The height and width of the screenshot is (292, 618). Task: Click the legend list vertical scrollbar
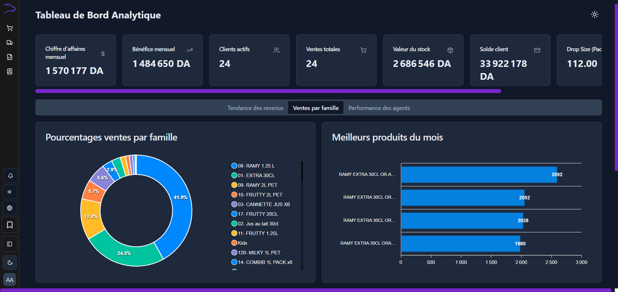click(302, 170)
